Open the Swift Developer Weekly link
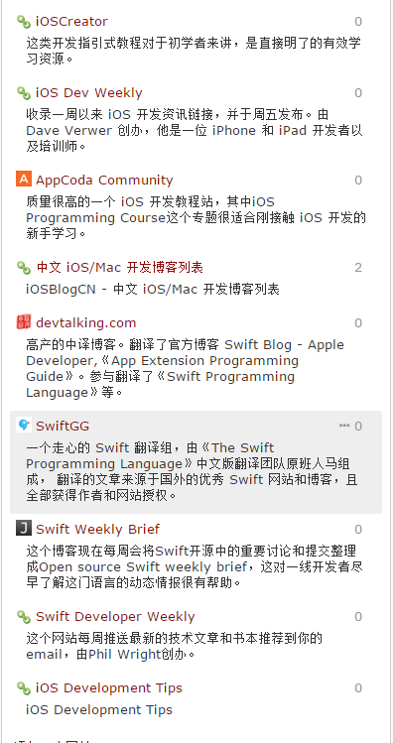The width and height of the screenshot is (393, 743). (x=115, y=616)
